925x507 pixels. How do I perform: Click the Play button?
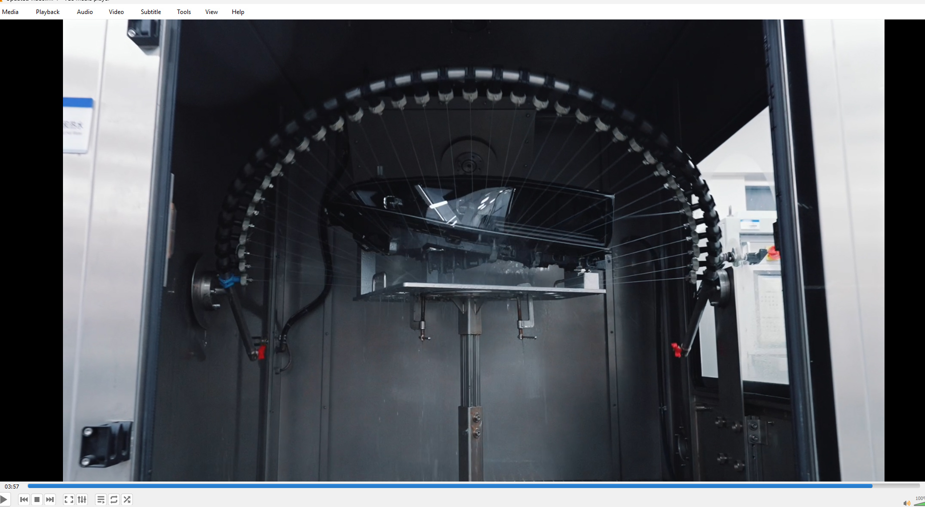coord(4,500)
